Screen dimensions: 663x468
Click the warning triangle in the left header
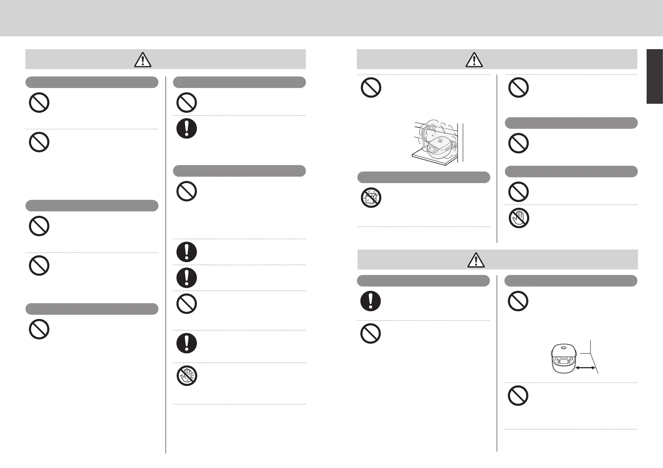click(143, 59)
